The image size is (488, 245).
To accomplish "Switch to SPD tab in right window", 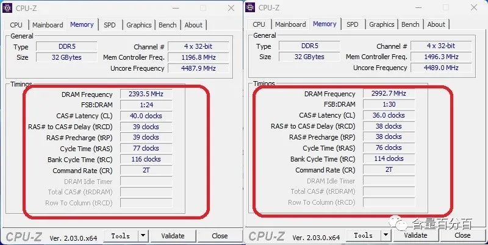I will [353, 24].
